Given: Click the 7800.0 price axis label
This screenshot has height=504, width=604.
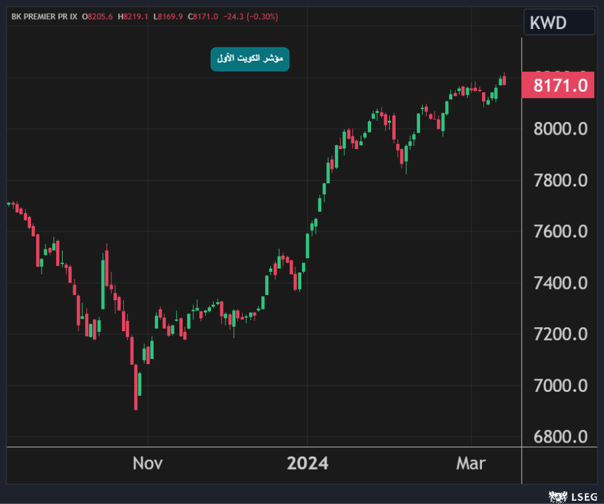Looking at the screenshot, I should [560, 180].
